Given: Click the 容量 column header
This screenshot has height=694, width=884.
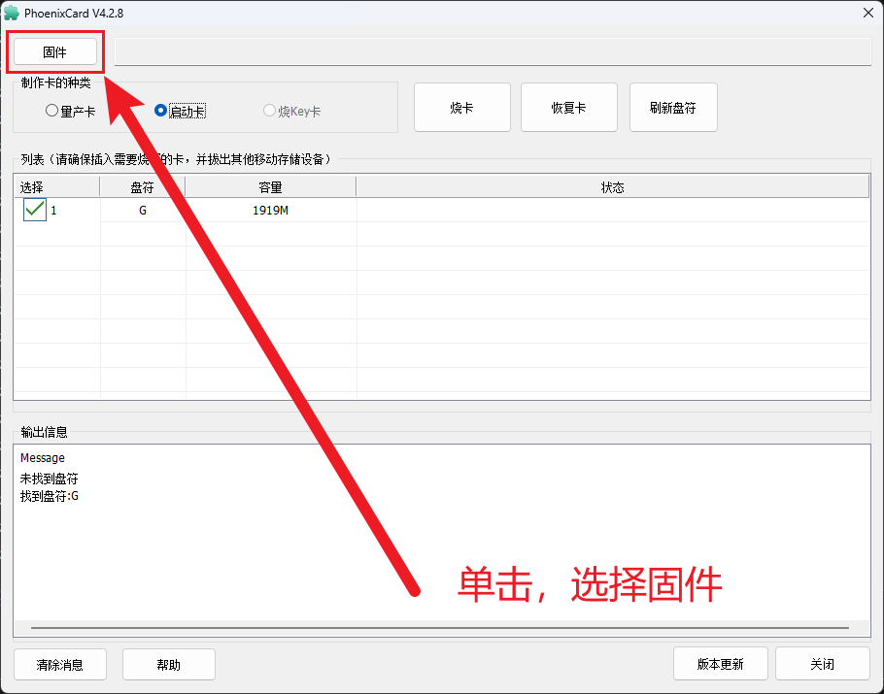Looking at the screenshot, I should click(270, 187).
